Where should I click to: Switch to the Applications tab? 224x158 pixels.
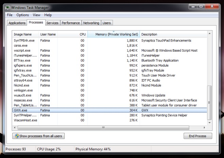click(17, 23)
